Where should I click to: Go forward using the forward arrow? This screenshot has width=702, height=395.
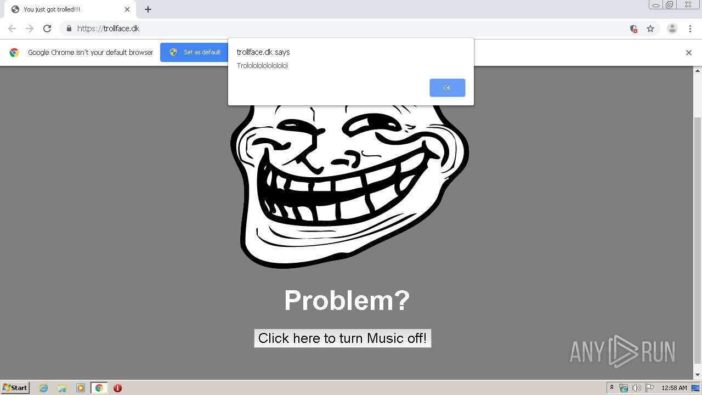(x=30, y=29)
